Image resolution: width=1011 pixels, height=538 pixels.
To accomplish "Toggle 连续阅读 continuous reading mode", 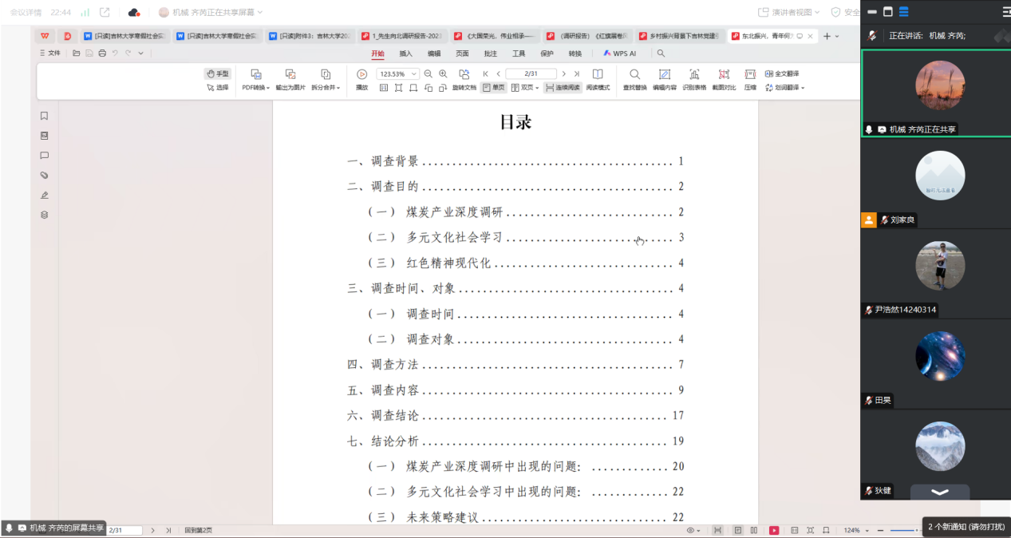I will coord(563,88).
